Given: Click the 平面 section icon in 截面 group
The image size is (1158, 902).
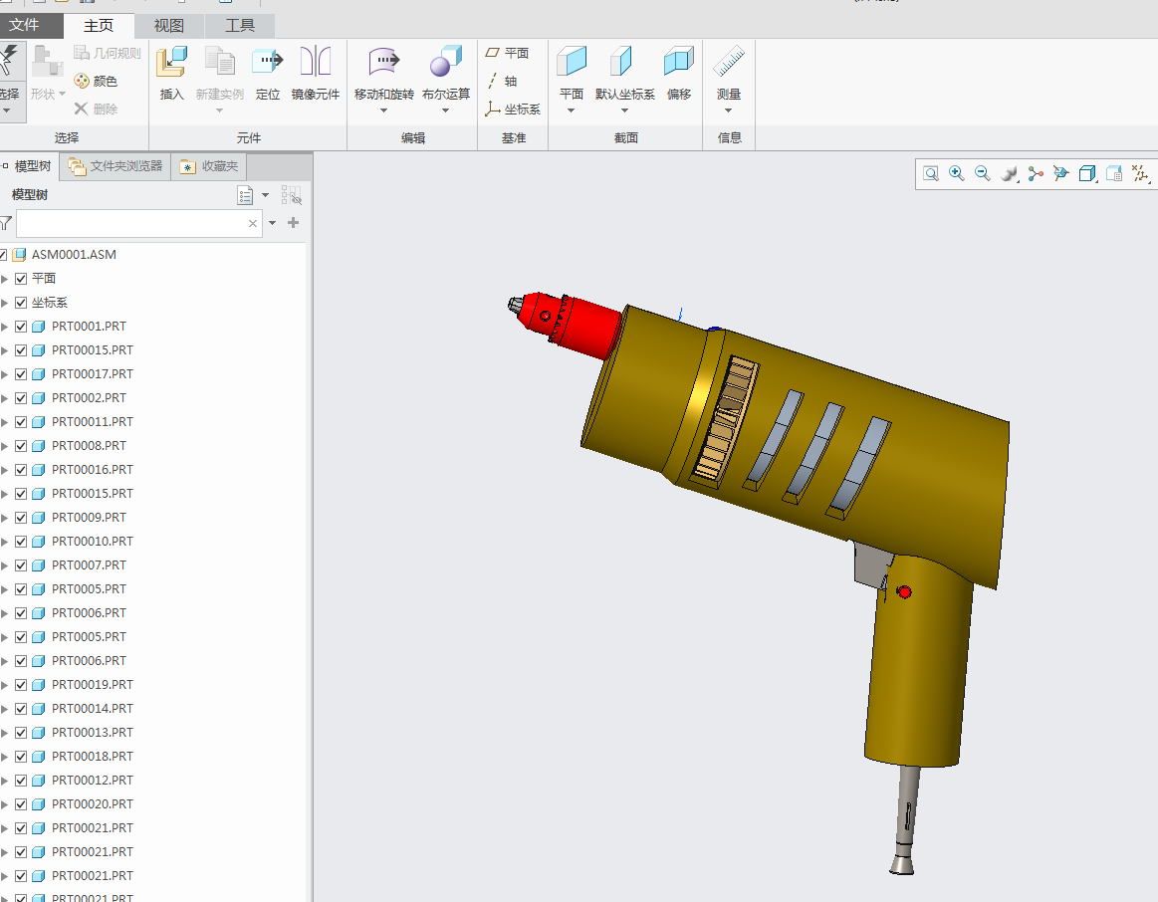Looking at the screenshot, I should tap(572, 62).
